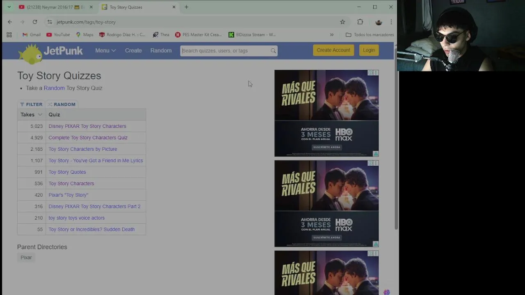This screenshot has width=525, height=295.
Task: Open Disney PIXAR Toy Story Characters quiz
Action: (87, 126)
